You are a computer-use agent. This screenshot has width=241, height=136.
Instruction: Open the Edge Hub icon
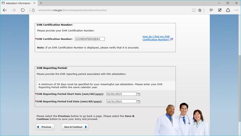pos(211,10)
